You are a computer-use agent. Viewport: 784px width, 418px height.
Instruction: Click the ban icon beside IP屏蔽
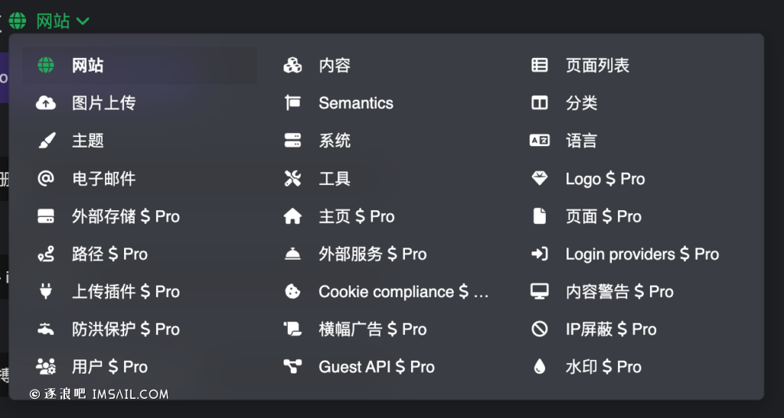pos(540,329)
